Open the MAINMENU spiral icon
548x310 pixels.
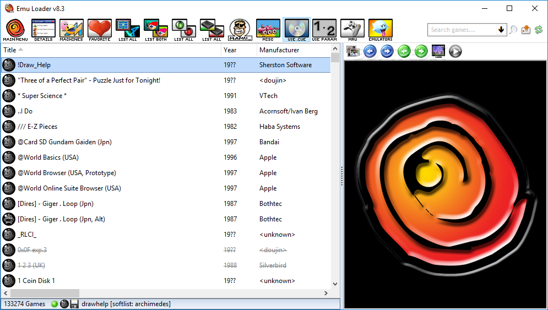click(15, 30)
